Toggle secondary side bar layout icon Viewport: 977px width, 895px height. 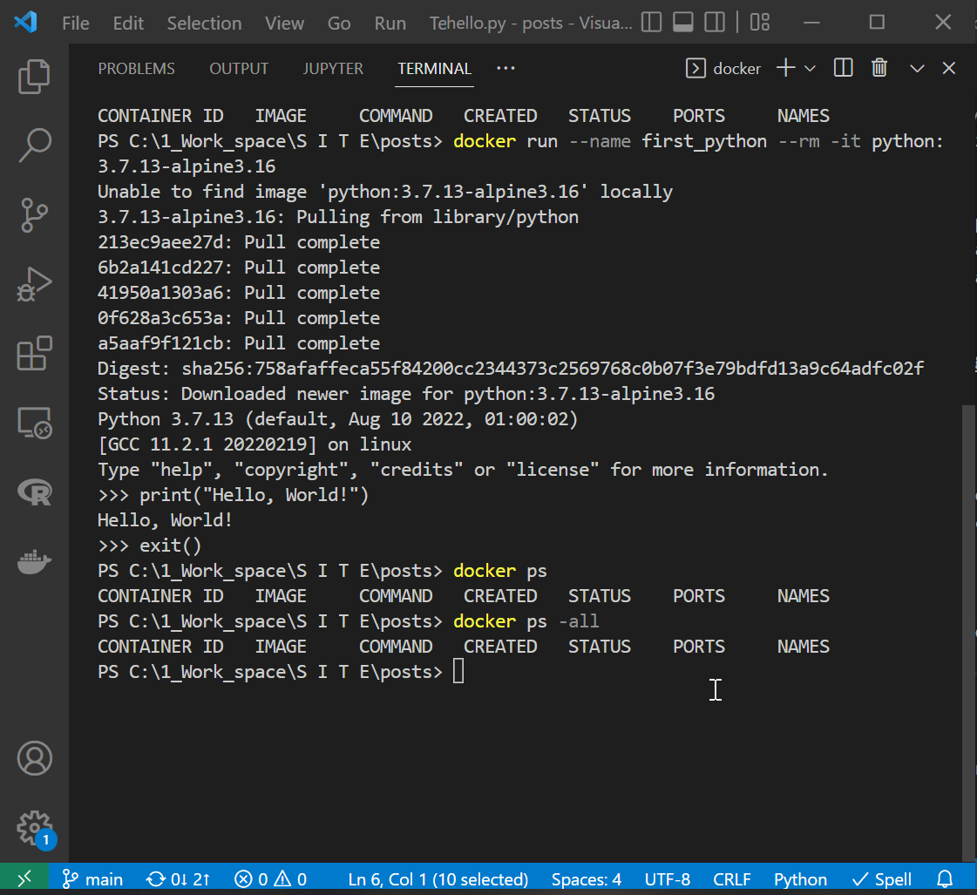click(x=715, y=23)
